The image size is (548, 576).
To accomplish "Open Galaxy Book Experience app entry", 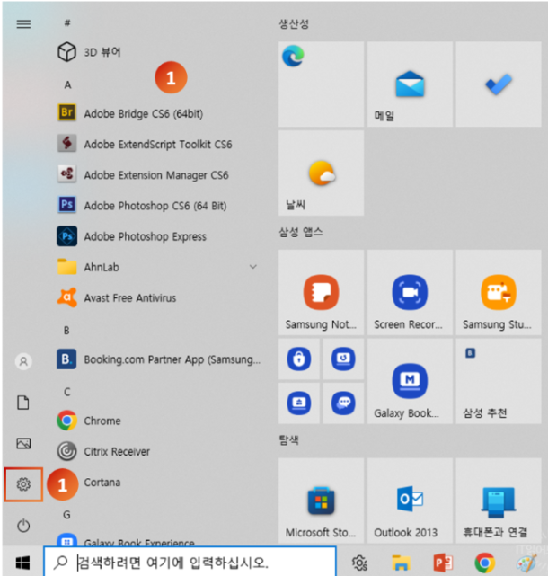I will 126,541.
